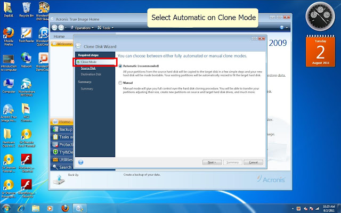Click the grayed Summary button
341x213 pixels.
[x=232, y=162]
